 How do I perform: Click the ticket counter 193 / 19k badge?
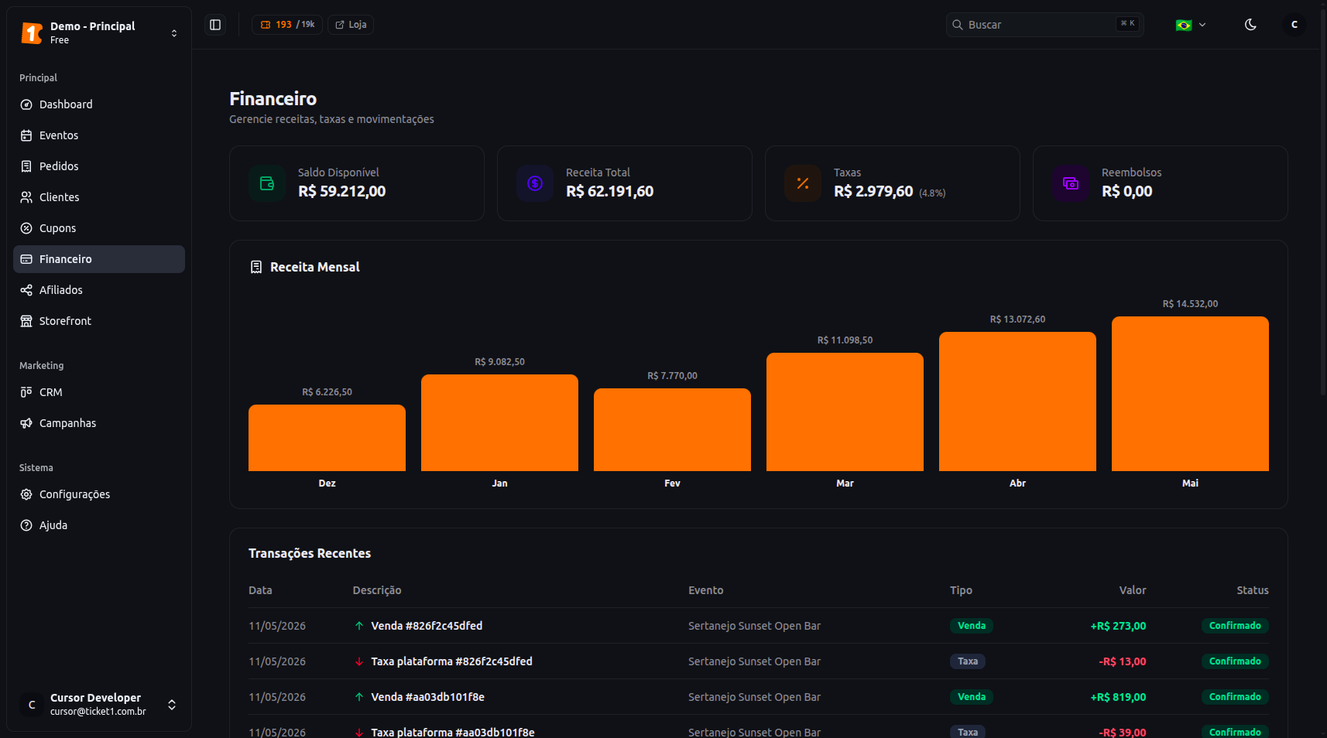pyautogui.click(x=287, y=25)
